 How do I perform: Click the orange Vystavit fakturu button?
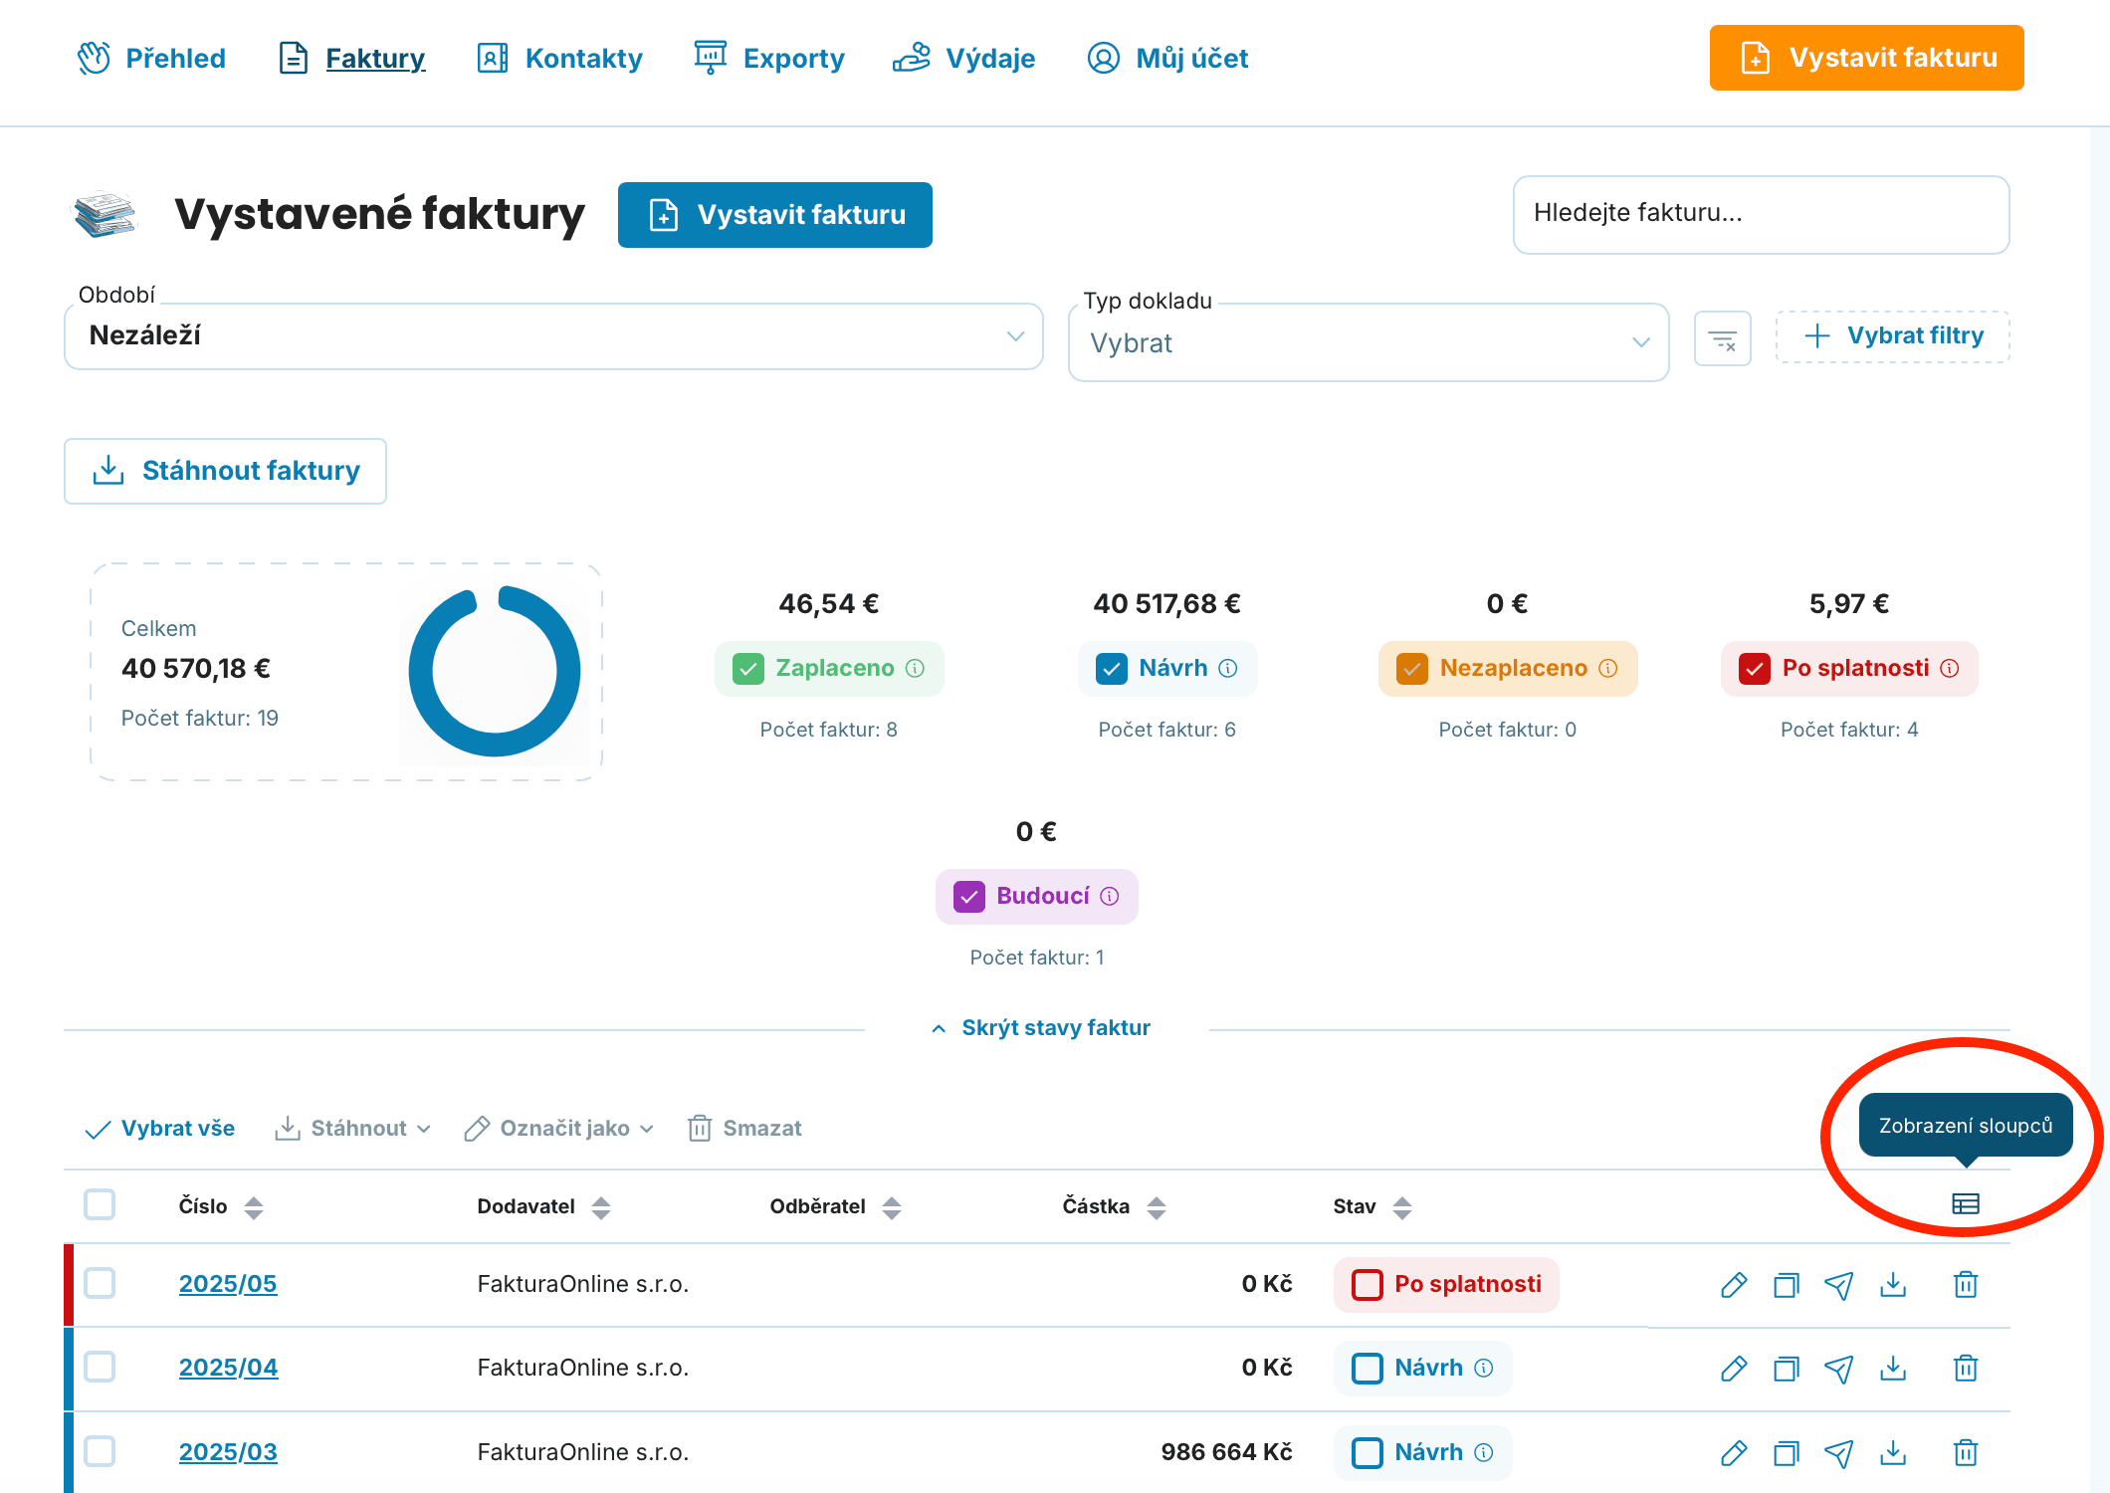(1866, 58)
